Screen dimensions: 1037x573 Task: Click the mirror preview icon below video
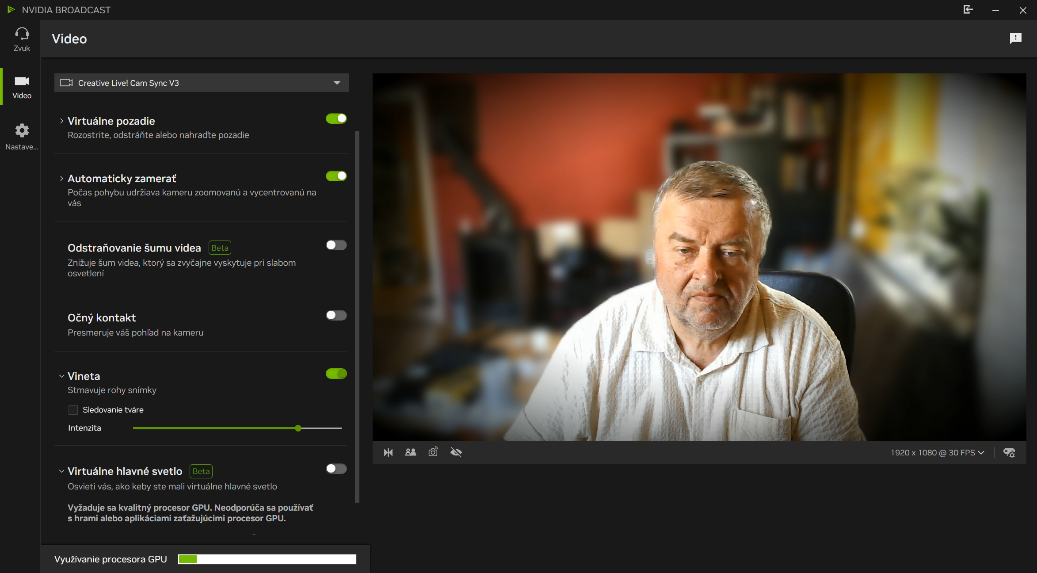[x=388, y=452]
